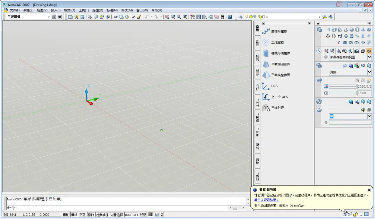Click the Plot printer icon
Image resolution: width=375 pixels, height=219 pixels.
point(90,17)
